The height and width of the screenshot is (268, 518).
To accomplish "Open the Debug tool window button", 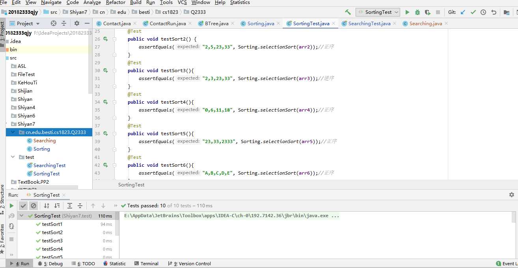I will tap(50, 264).
